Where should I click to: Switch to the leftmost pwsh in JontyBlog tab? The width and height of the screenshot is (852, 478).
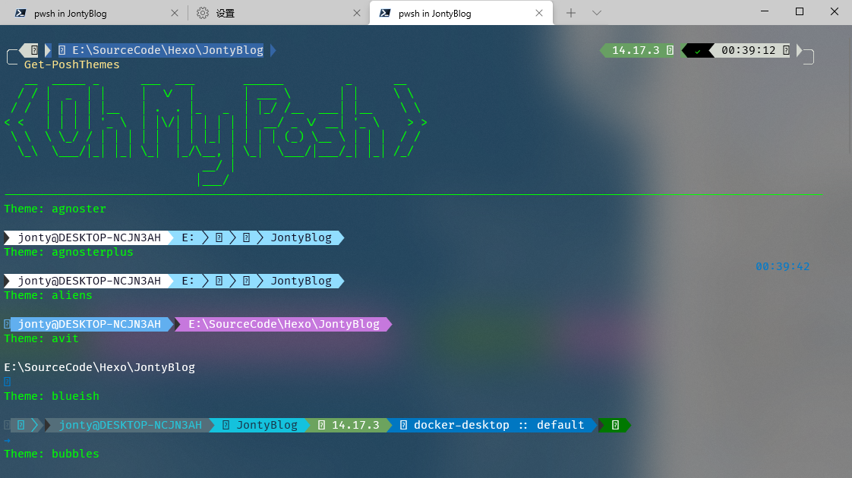82,13
